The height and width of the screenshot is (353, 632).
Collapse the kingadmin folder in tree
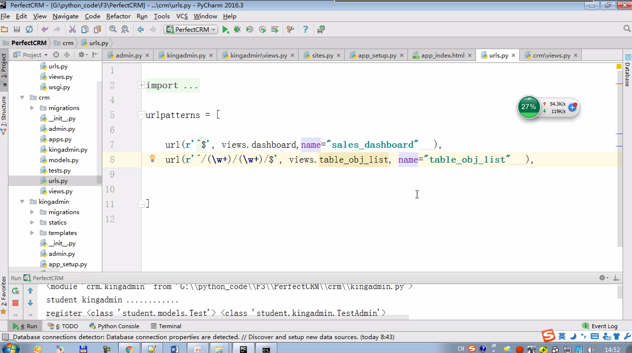point(22,202)
